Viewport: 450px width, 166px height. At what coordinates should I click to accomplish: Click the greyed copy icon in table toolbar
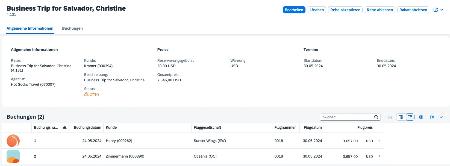[x=390, y=117]
